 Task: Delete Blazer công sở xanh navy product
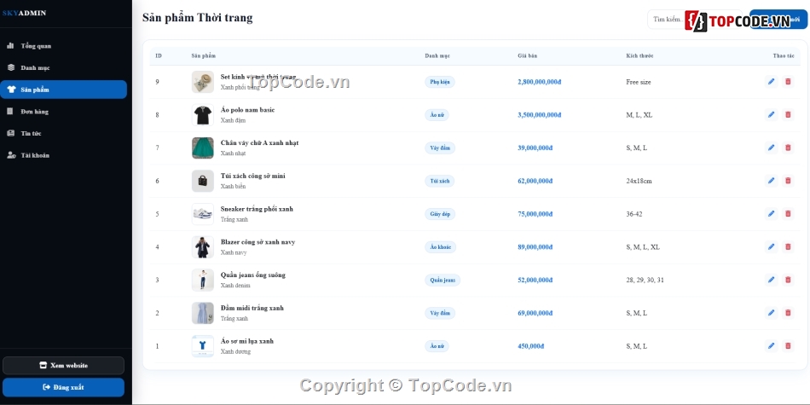pyautogui.click(x=788, y=247)
